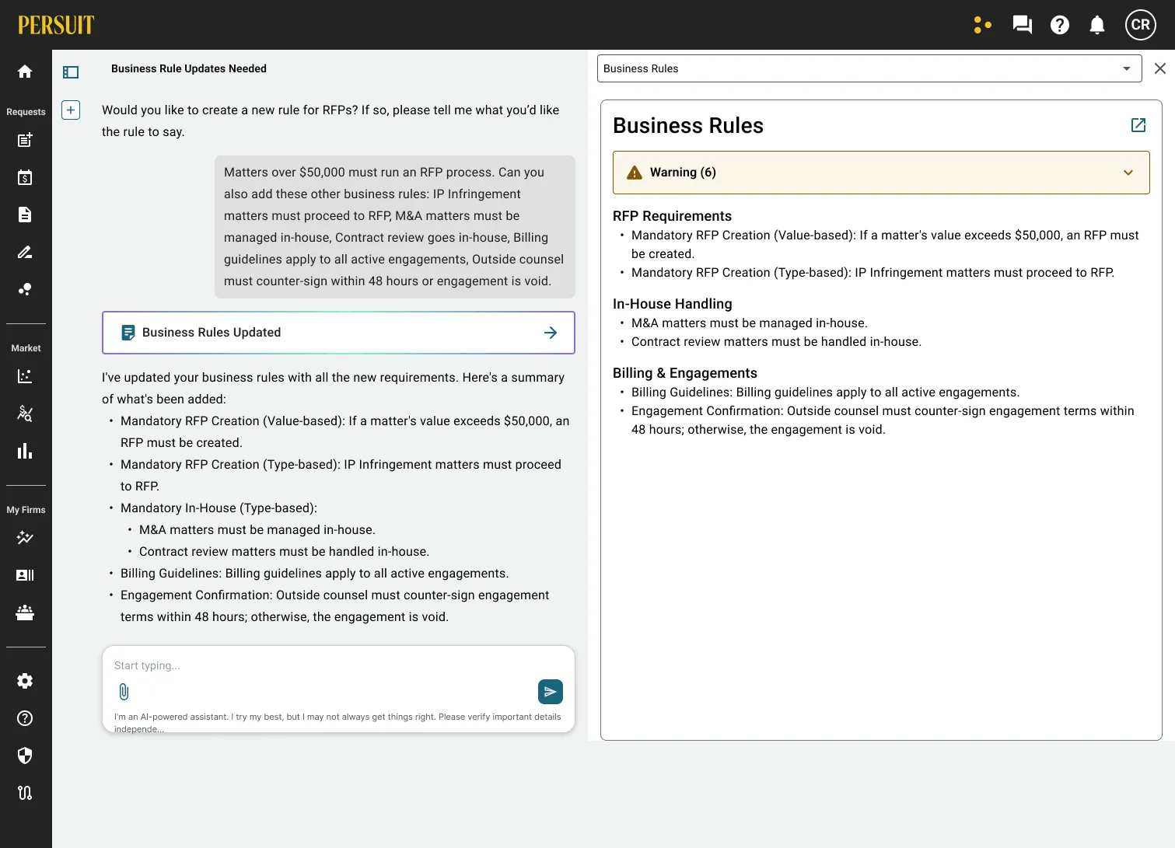The width and height of the screenshot is (1175, 848).
Task: Open the Home sidebar icon
Action: (25, 72)
